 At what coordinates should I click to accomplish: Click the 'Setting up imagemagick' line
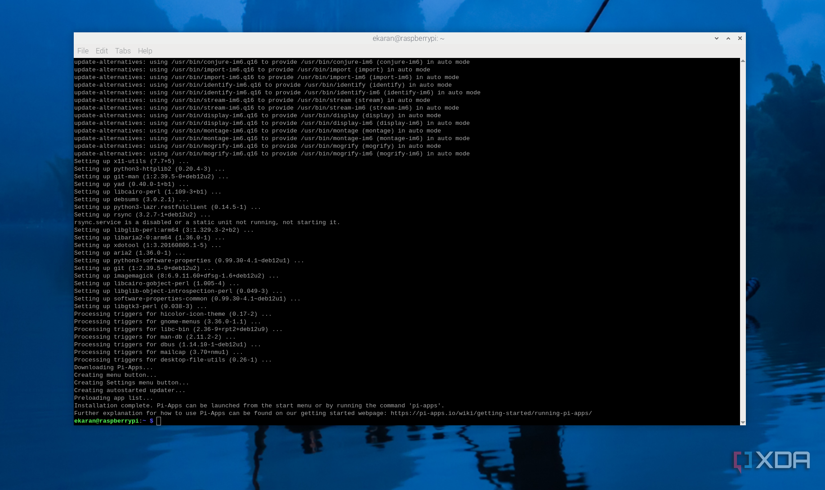tap(177, 276)
